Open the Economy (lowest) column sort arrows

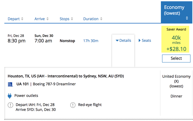[x=187, y=18]
